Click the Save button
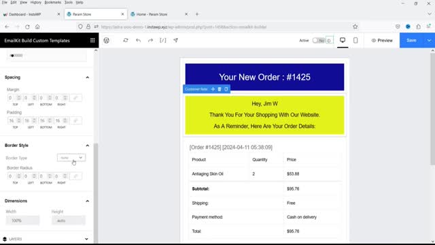The image size is (435, 245). [x=411, y=41]
